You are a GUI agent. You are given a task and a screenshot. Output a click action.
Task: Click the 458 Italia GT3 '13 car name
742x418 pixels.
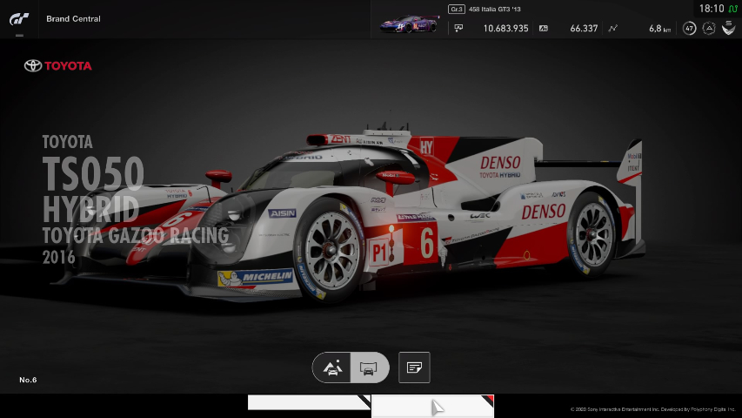496,9
